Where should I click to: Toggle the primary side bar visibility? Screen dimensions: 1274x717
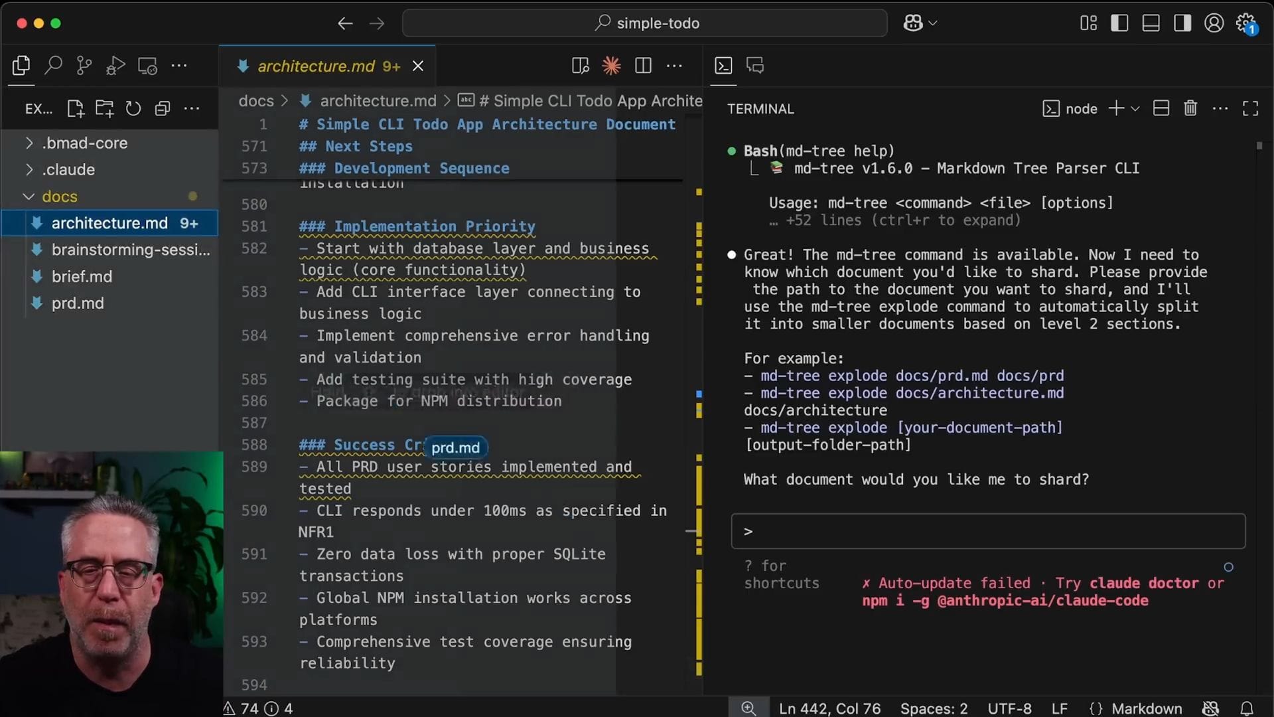click(1119, 23)
